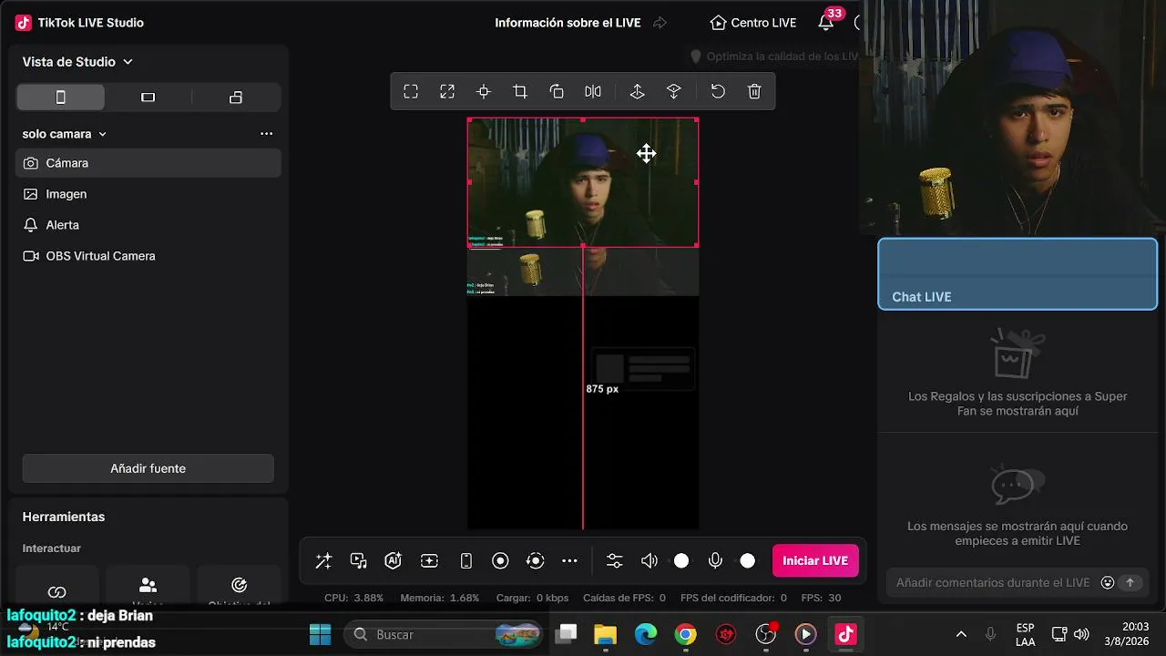Open Microsoft Edge from the taskbar

click(x=646, y=634)
